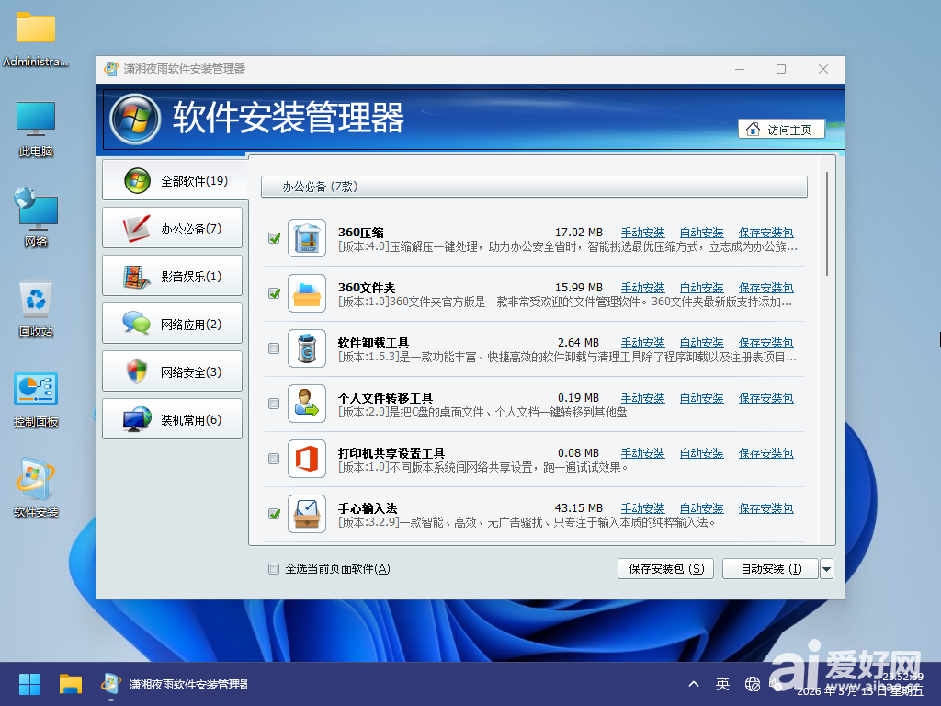Click 自动安装 link for 360文件夹
The height and width of the screenshot is (706, 941).
pos(701,288)
